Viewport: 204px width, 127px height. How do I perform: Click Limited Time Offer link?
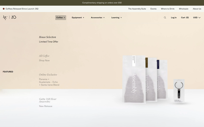pyautogui.click(x=48, y=42)
